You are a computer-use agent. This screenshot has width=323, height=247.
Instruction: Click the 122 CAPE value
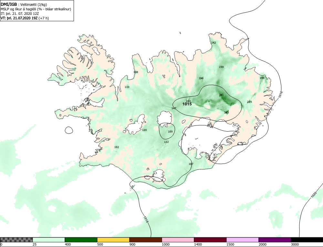(166, 142)
